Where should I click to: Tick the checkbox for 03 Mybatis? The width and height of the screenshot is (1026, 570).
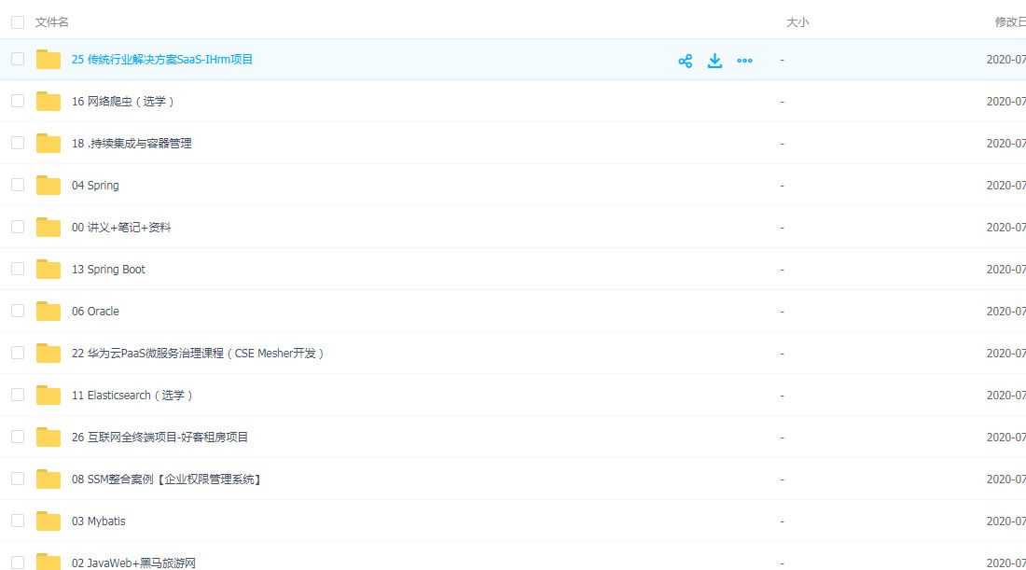(18, 521)
